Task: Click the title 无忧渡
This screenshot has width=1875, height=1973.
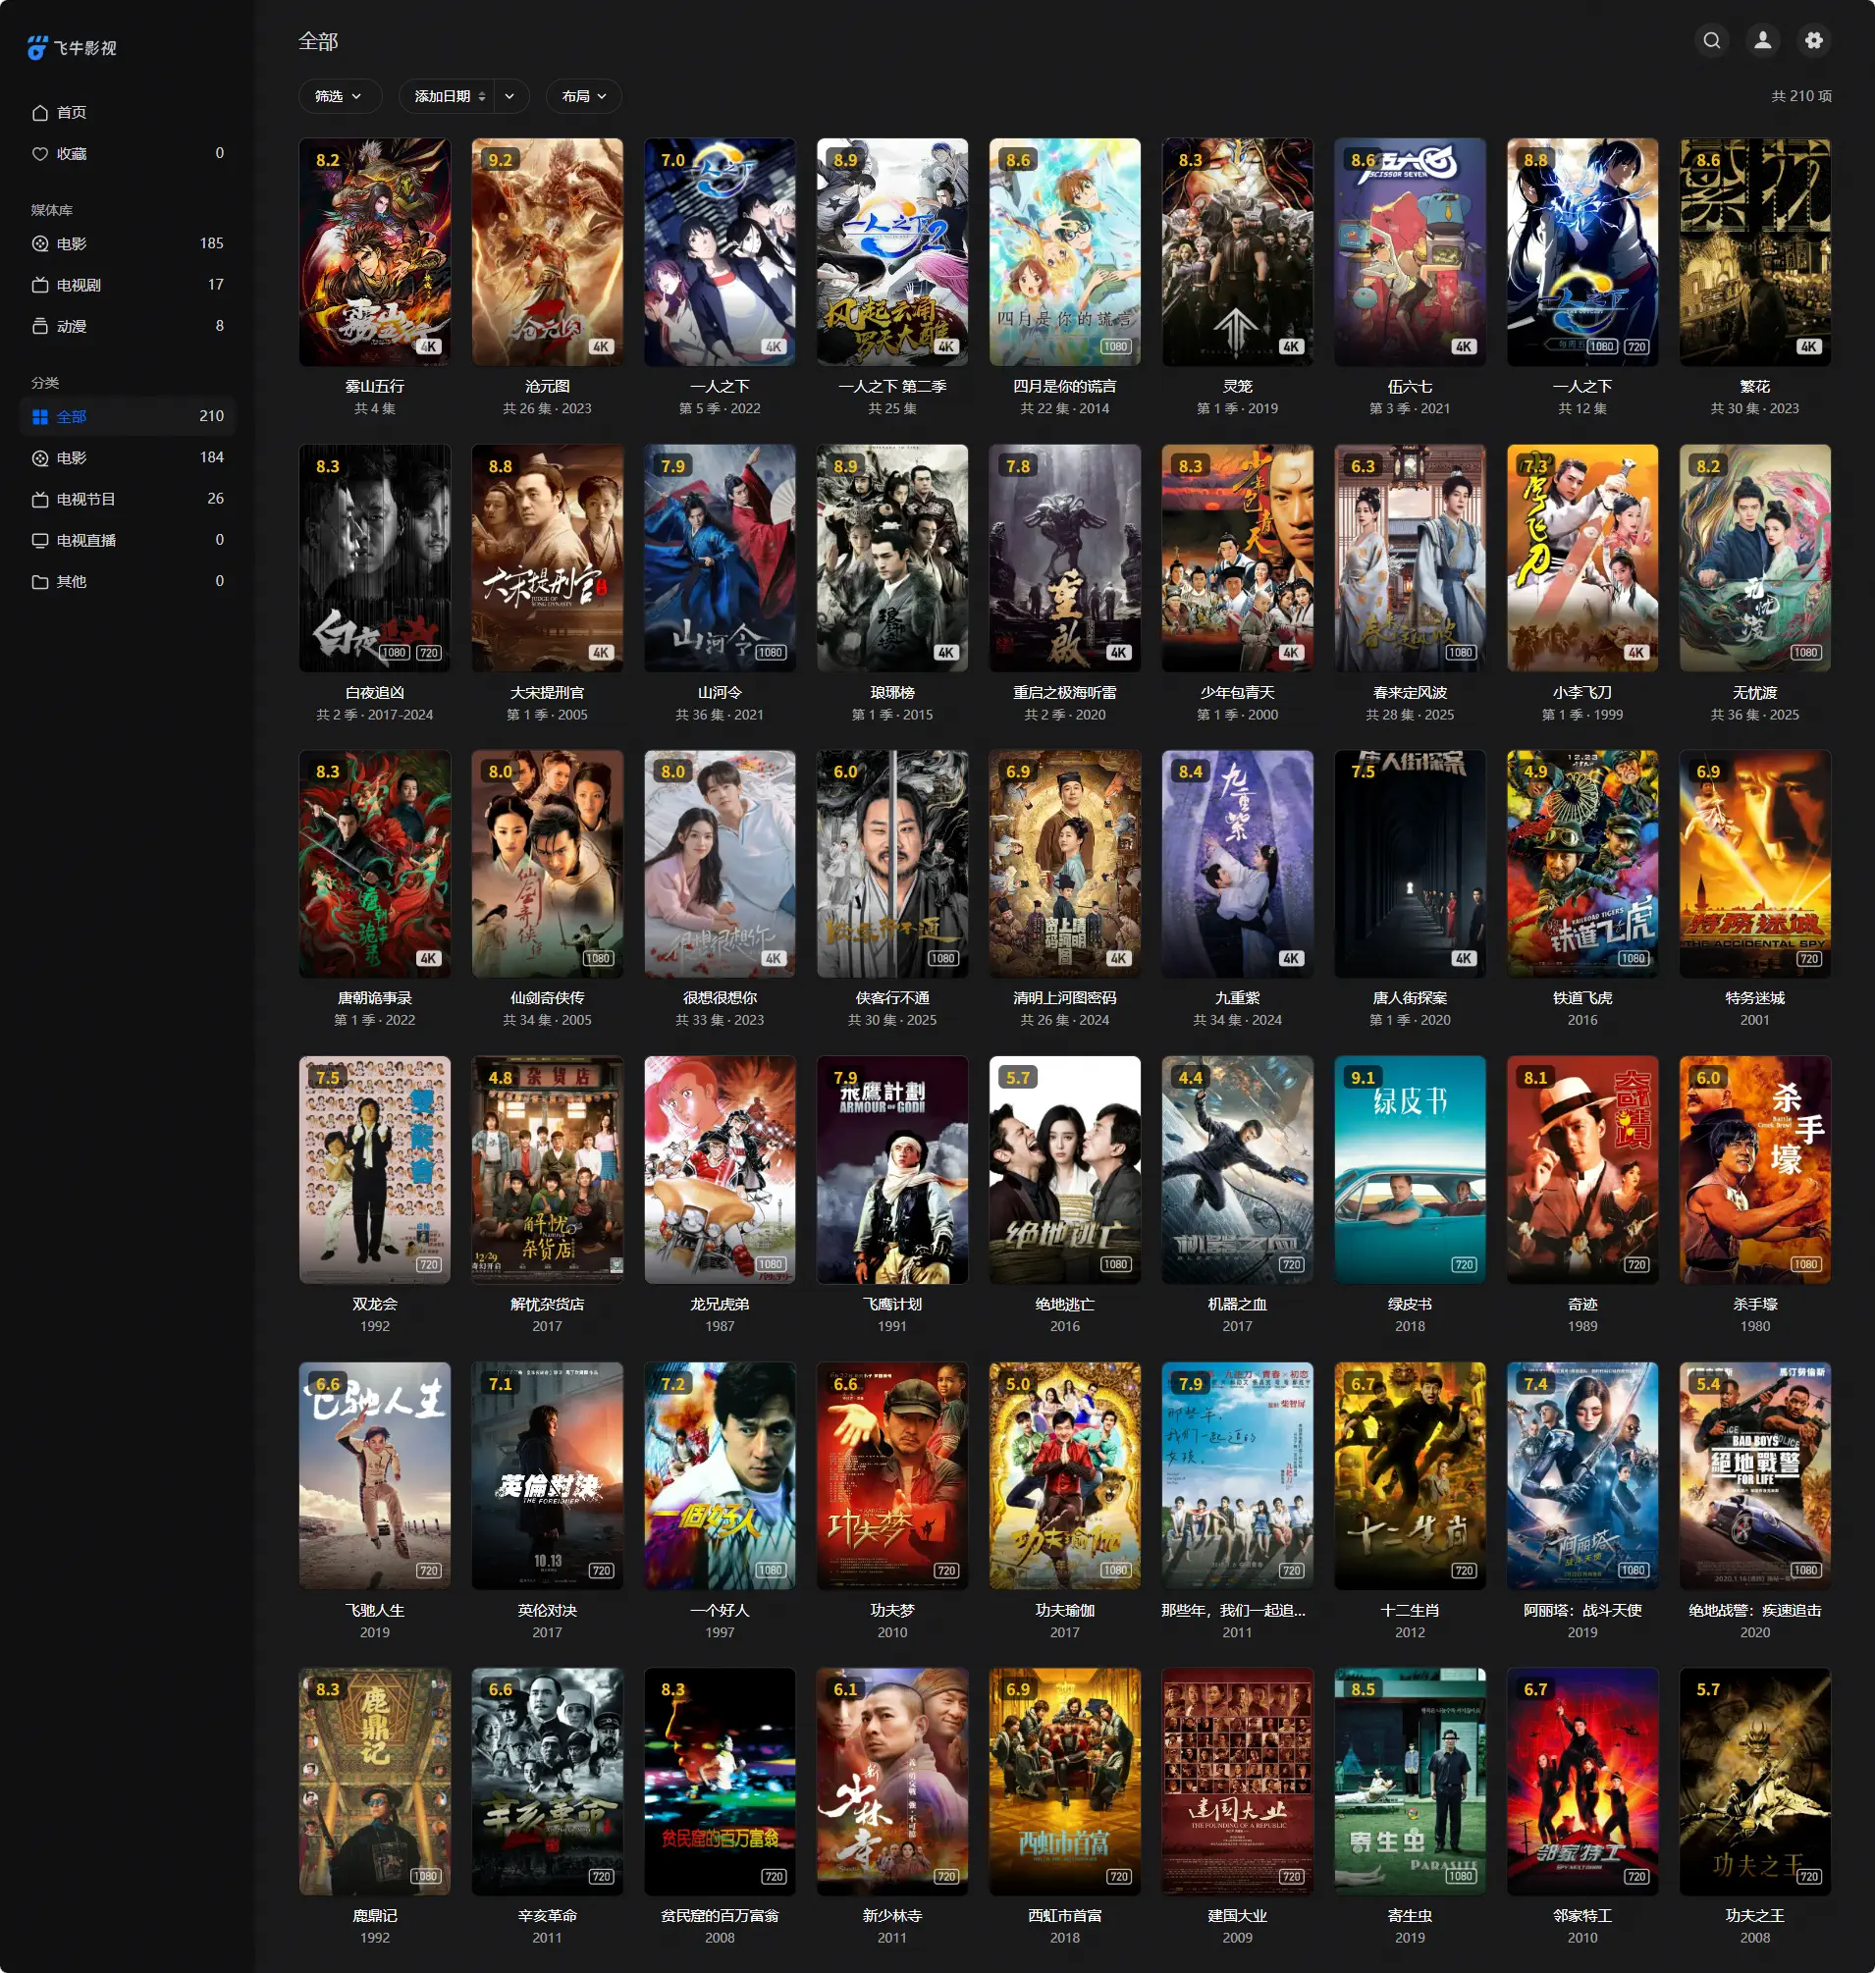Action: (x=1755, y=693)
